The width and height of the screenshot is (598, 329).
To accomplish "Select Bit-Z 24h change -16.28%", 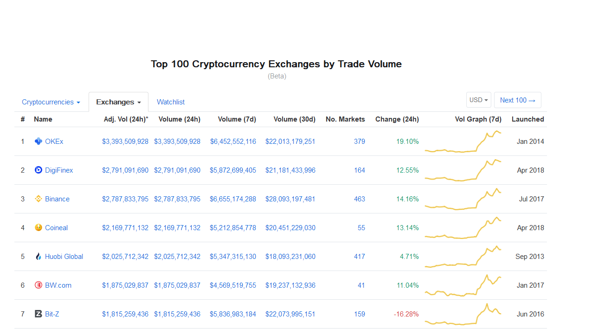I will coord(406,314).
